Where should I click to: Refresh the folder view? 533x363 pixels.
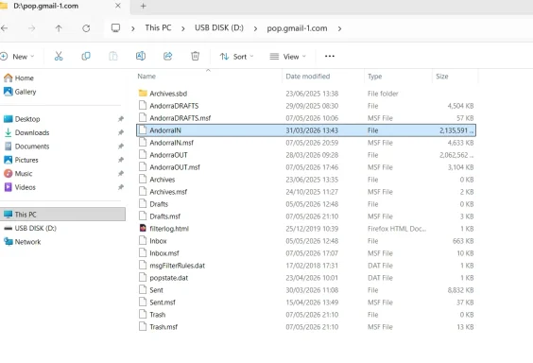(86, 28)
